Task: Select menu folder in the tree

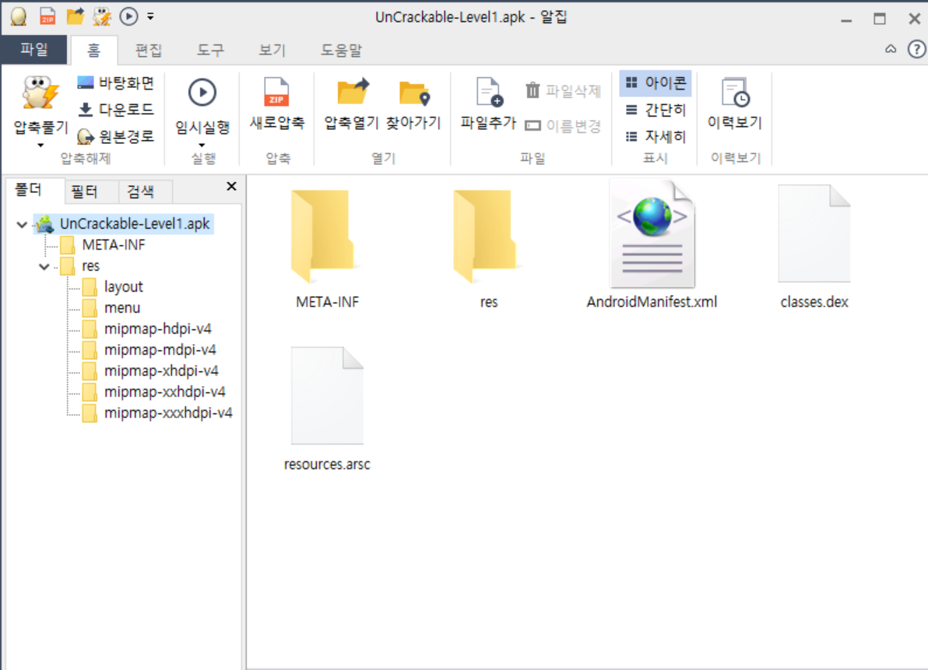Action: tap(122, 308)
